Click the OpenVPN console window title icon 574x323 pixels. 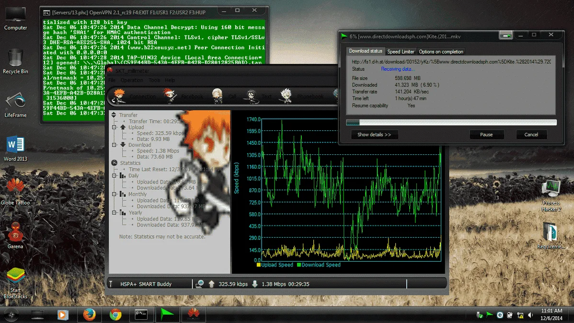point(46,12)
